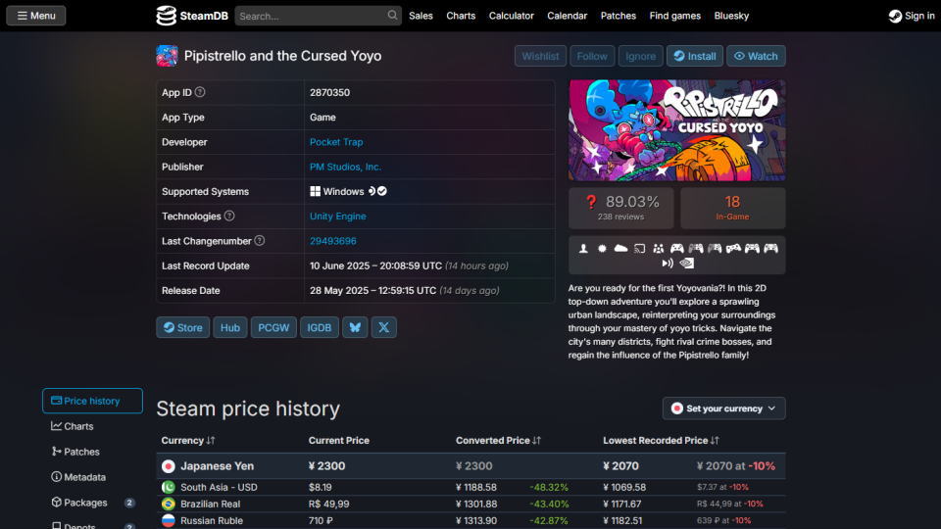Toggle Ignore for this game
Screen dimensions: 941x529
pos(640,56)
